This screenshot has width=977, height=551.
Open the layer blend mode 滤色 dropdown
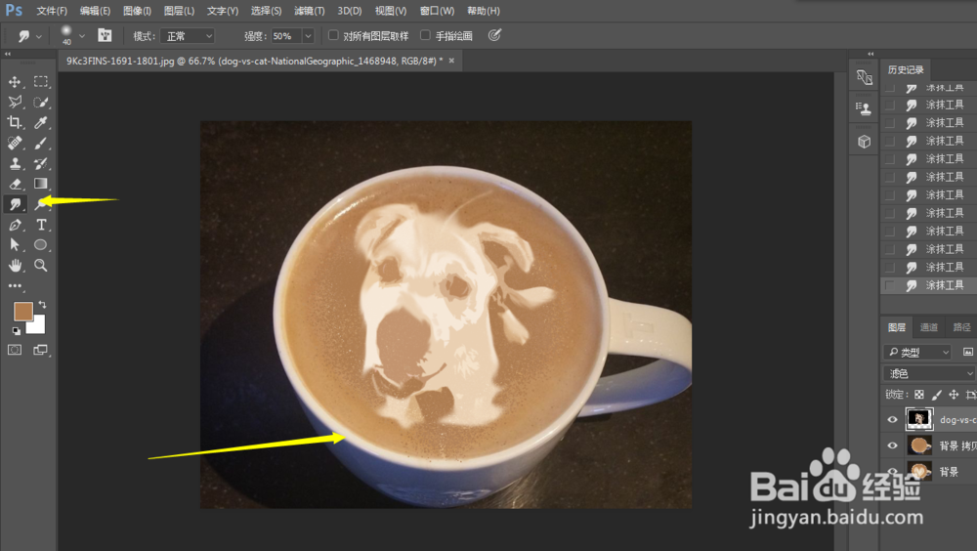(x=929, y=373)
